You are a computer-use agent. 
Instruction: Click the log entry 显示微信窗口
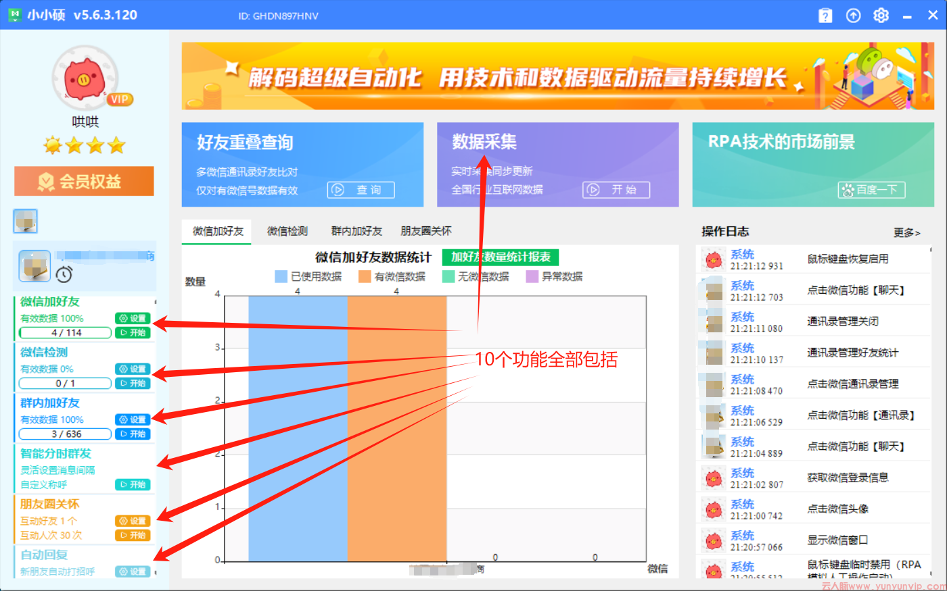click(x=837, y=540)
